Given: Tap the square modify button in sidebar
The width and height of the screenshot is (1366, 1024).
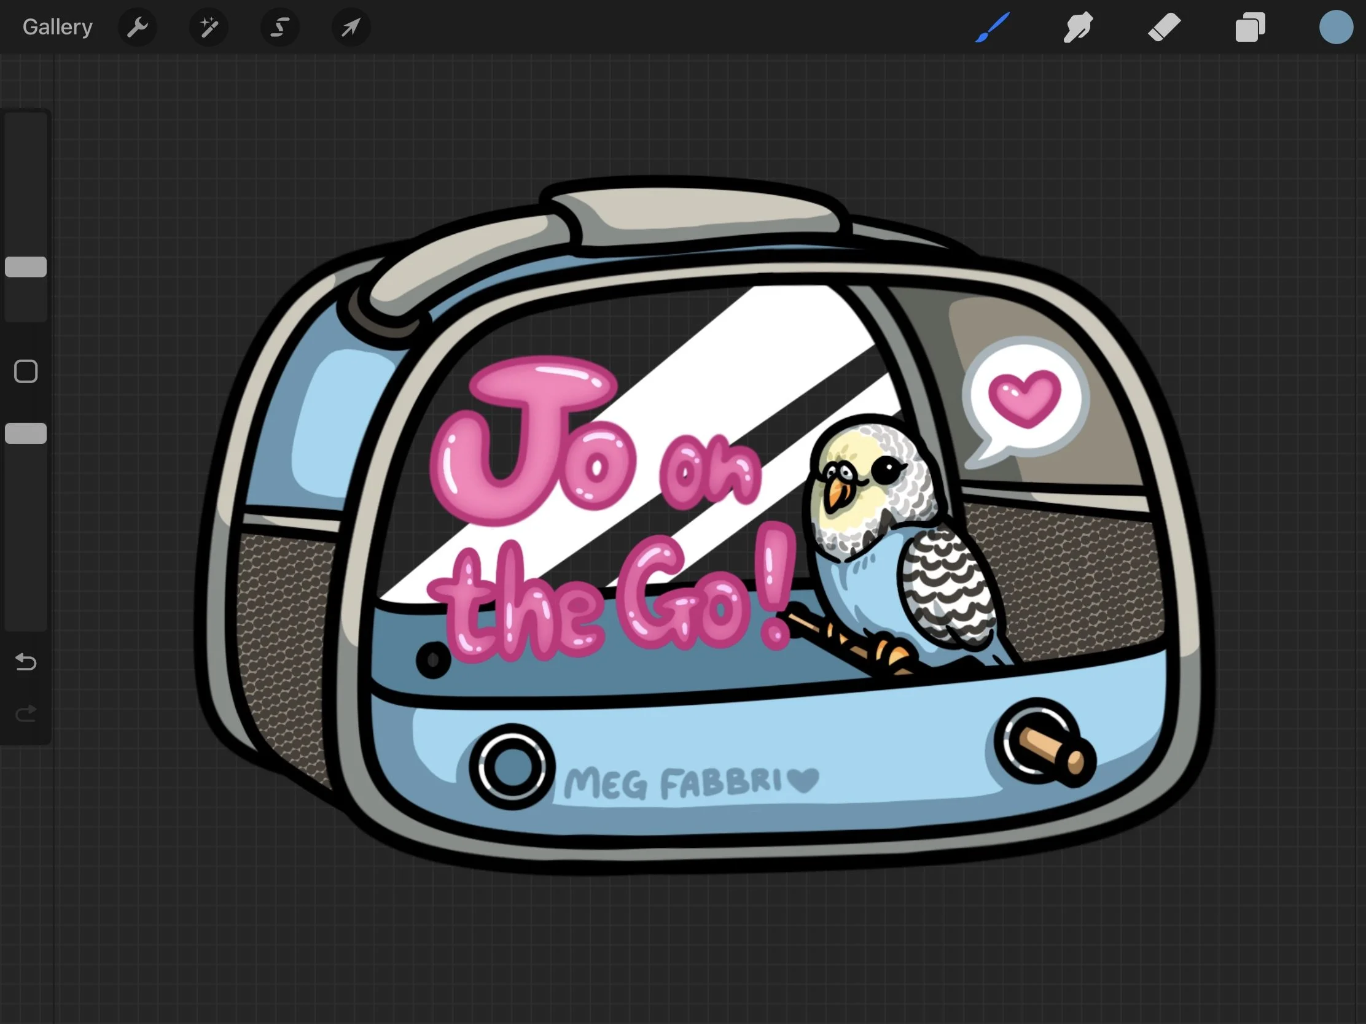Looking at the screenshot, I should 26,371.
